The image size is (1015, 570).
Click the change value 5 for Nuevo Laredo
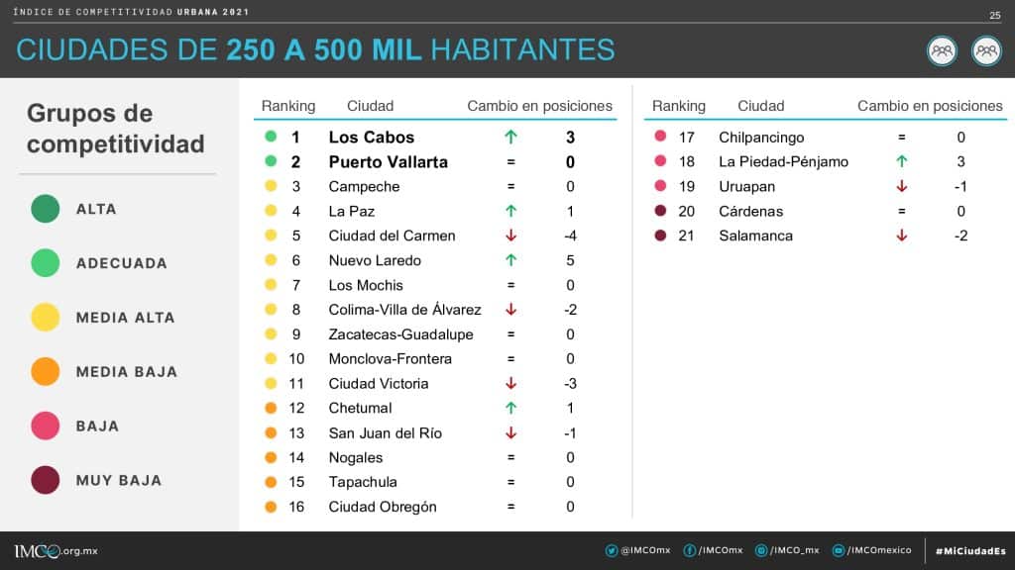tap(570, 260)
